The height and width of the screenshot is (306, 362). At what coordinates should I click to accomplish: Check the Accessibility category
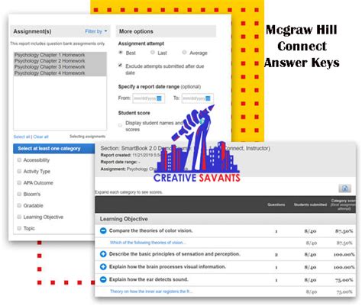click(19, 160)
